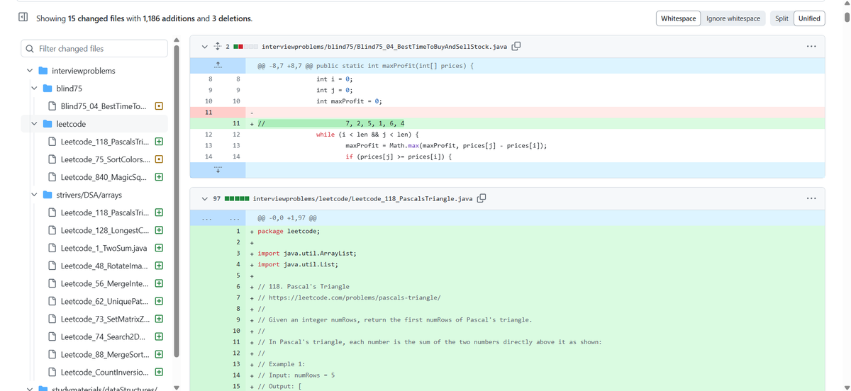
Task: Click the file icon of Leetcode_62_UniquePat...
Action: coord(52,301)
